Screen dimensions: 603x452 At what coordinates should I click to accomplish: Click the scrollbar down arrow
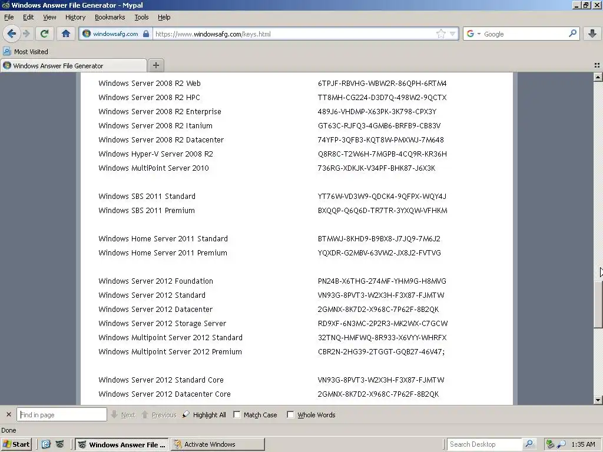(598, 400)
